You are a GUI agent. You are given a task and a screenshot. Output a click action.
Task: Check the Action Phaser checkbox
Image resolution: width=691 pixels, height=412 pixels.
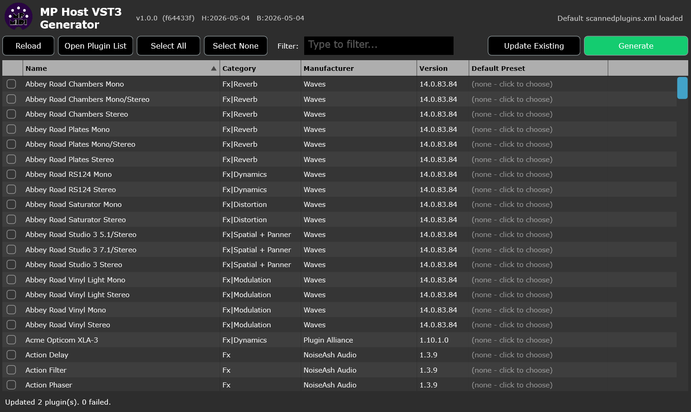click(12, 385)
